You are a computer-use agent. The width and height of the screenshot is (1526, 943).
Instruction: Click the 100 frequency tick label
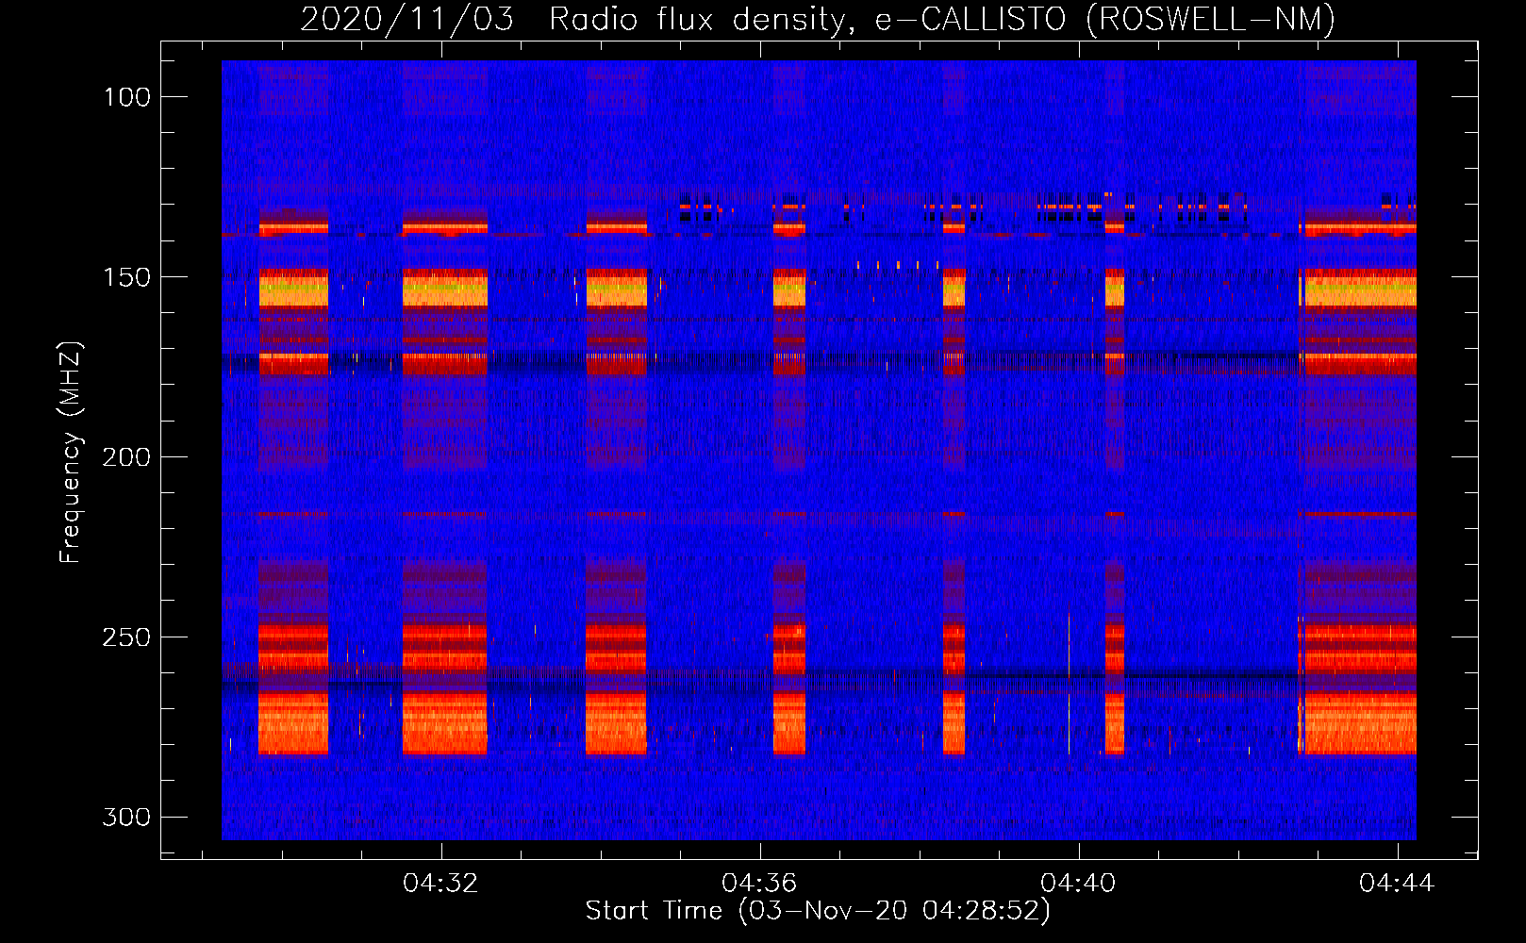[126, 97]
